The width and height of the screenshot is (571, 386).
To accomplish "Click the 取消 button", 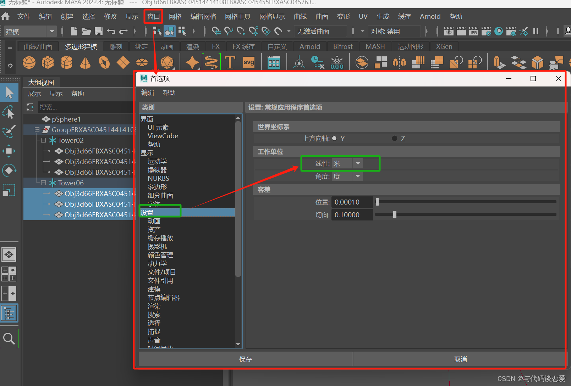I will 460,359.
